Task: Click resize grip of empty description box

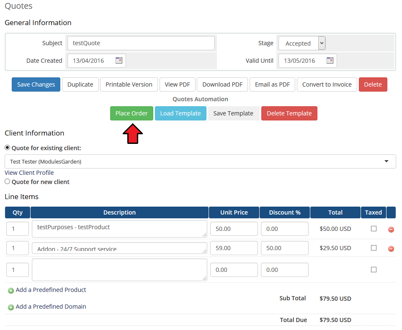Action: pyautogui.click(x=204, y=278)
